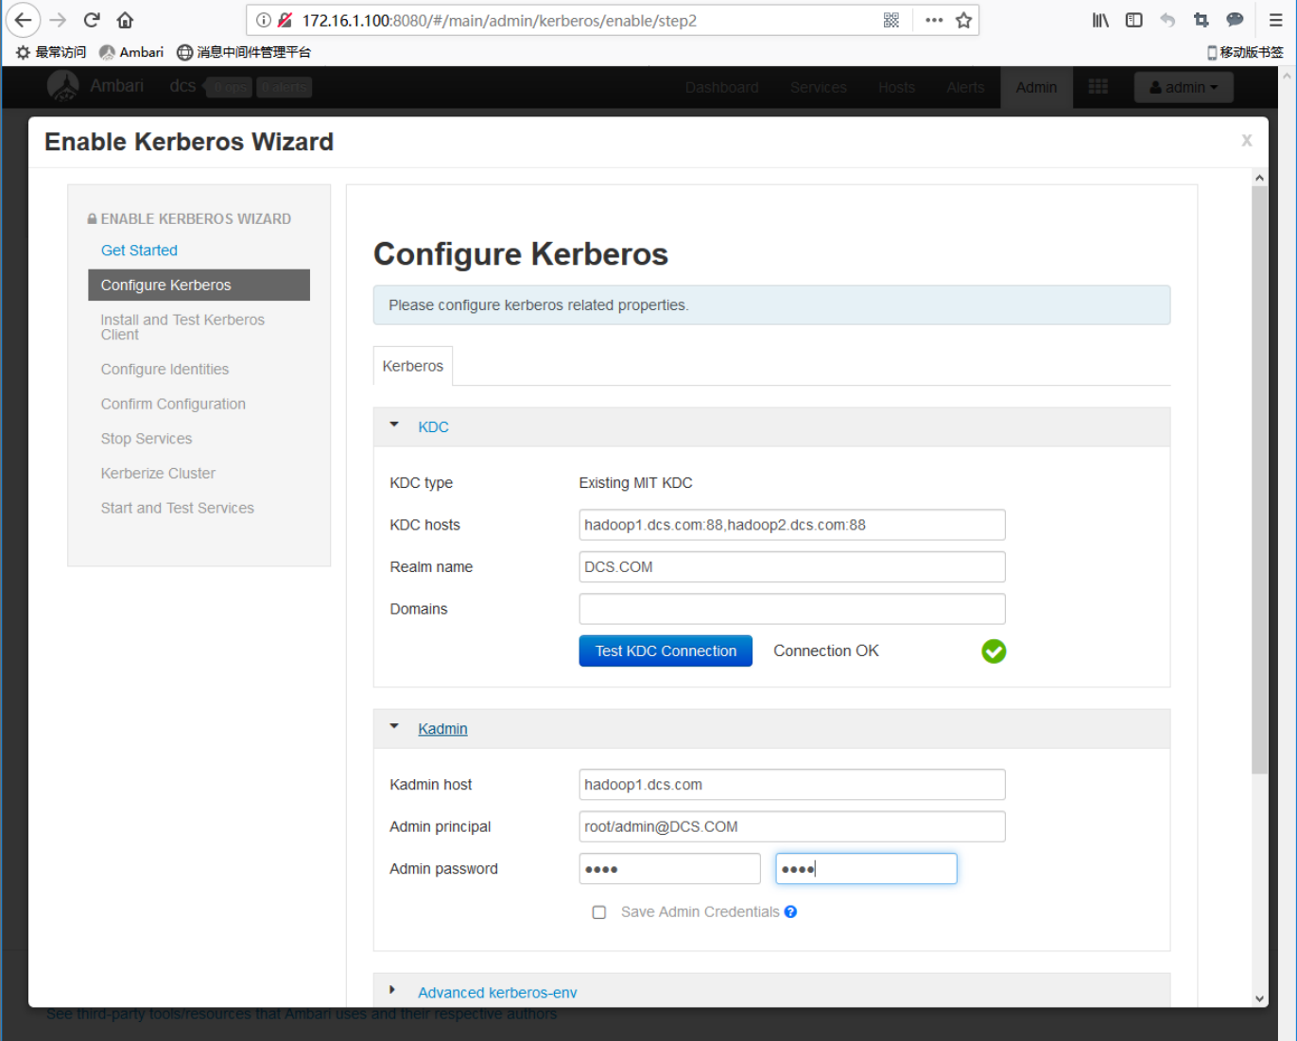This screenshot has width=1297, height=1041.
Task: Select Confirm Configuration step
Action: click(173, 404)
